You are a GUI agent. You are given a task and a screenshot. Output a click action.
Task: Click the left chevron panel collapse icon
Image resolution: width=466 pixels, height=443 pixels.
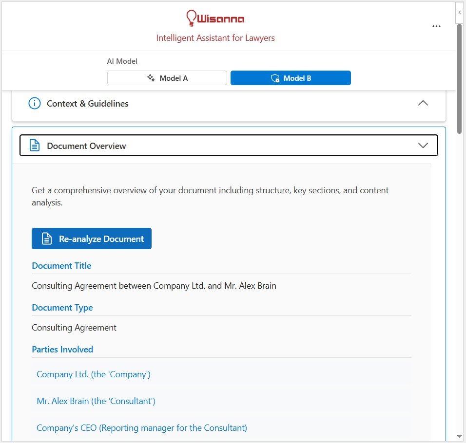pos(459,13)
